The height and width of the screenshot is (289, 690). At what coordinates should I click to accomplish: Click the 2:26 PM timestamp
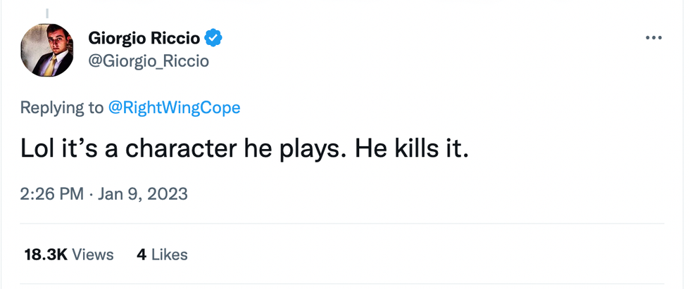(x=52, y=193)
